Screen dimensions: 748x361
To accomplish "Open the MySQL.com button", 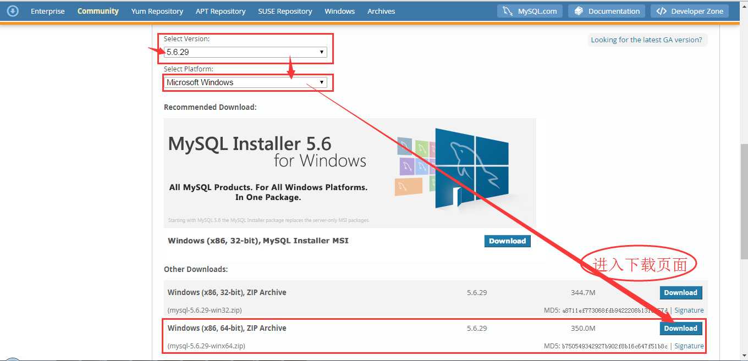I will [x=530, y=11].
